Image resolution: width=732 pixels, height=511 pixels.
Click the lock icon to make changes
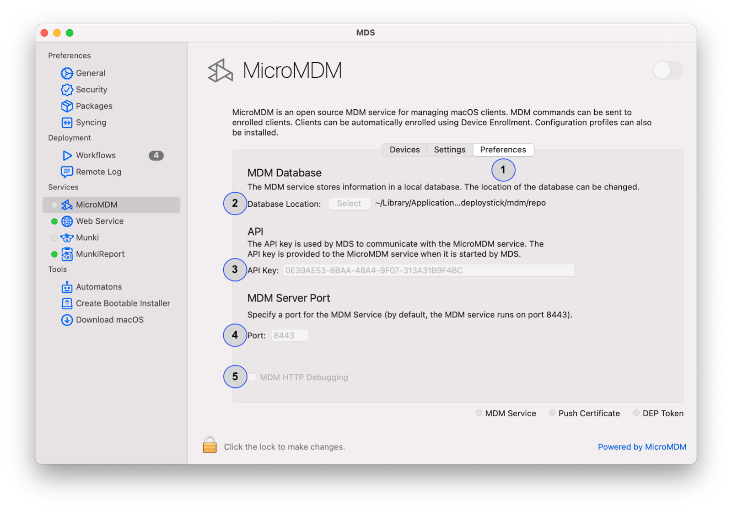pos(210,445)
